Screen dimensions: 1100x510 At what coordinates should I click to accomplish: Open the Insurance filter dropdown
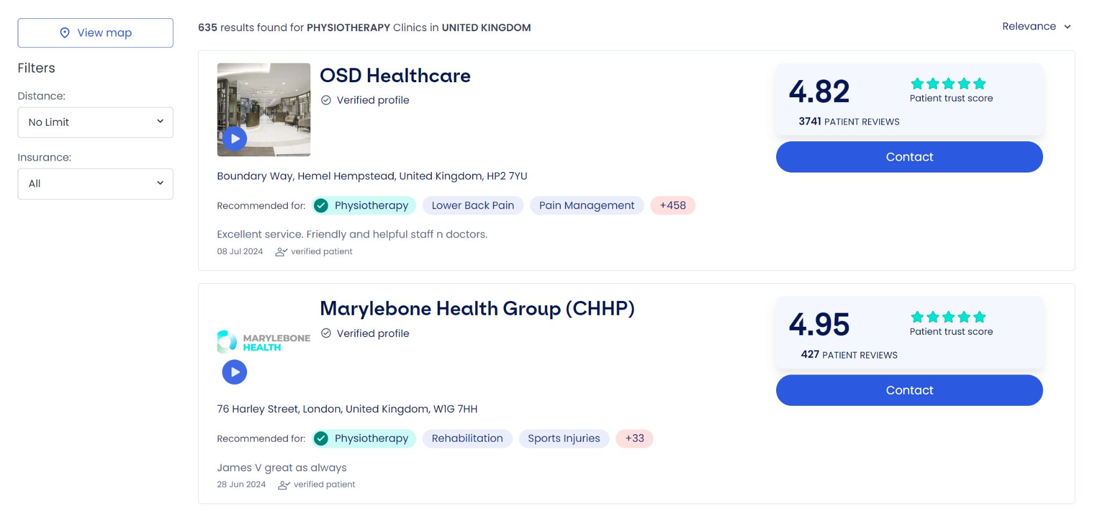coord(95,183)
